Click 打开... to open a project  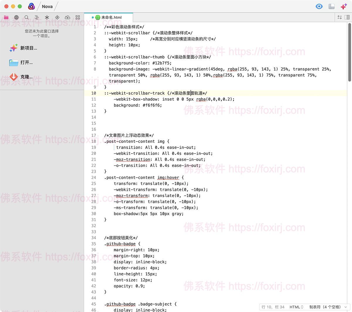[26, 62]
